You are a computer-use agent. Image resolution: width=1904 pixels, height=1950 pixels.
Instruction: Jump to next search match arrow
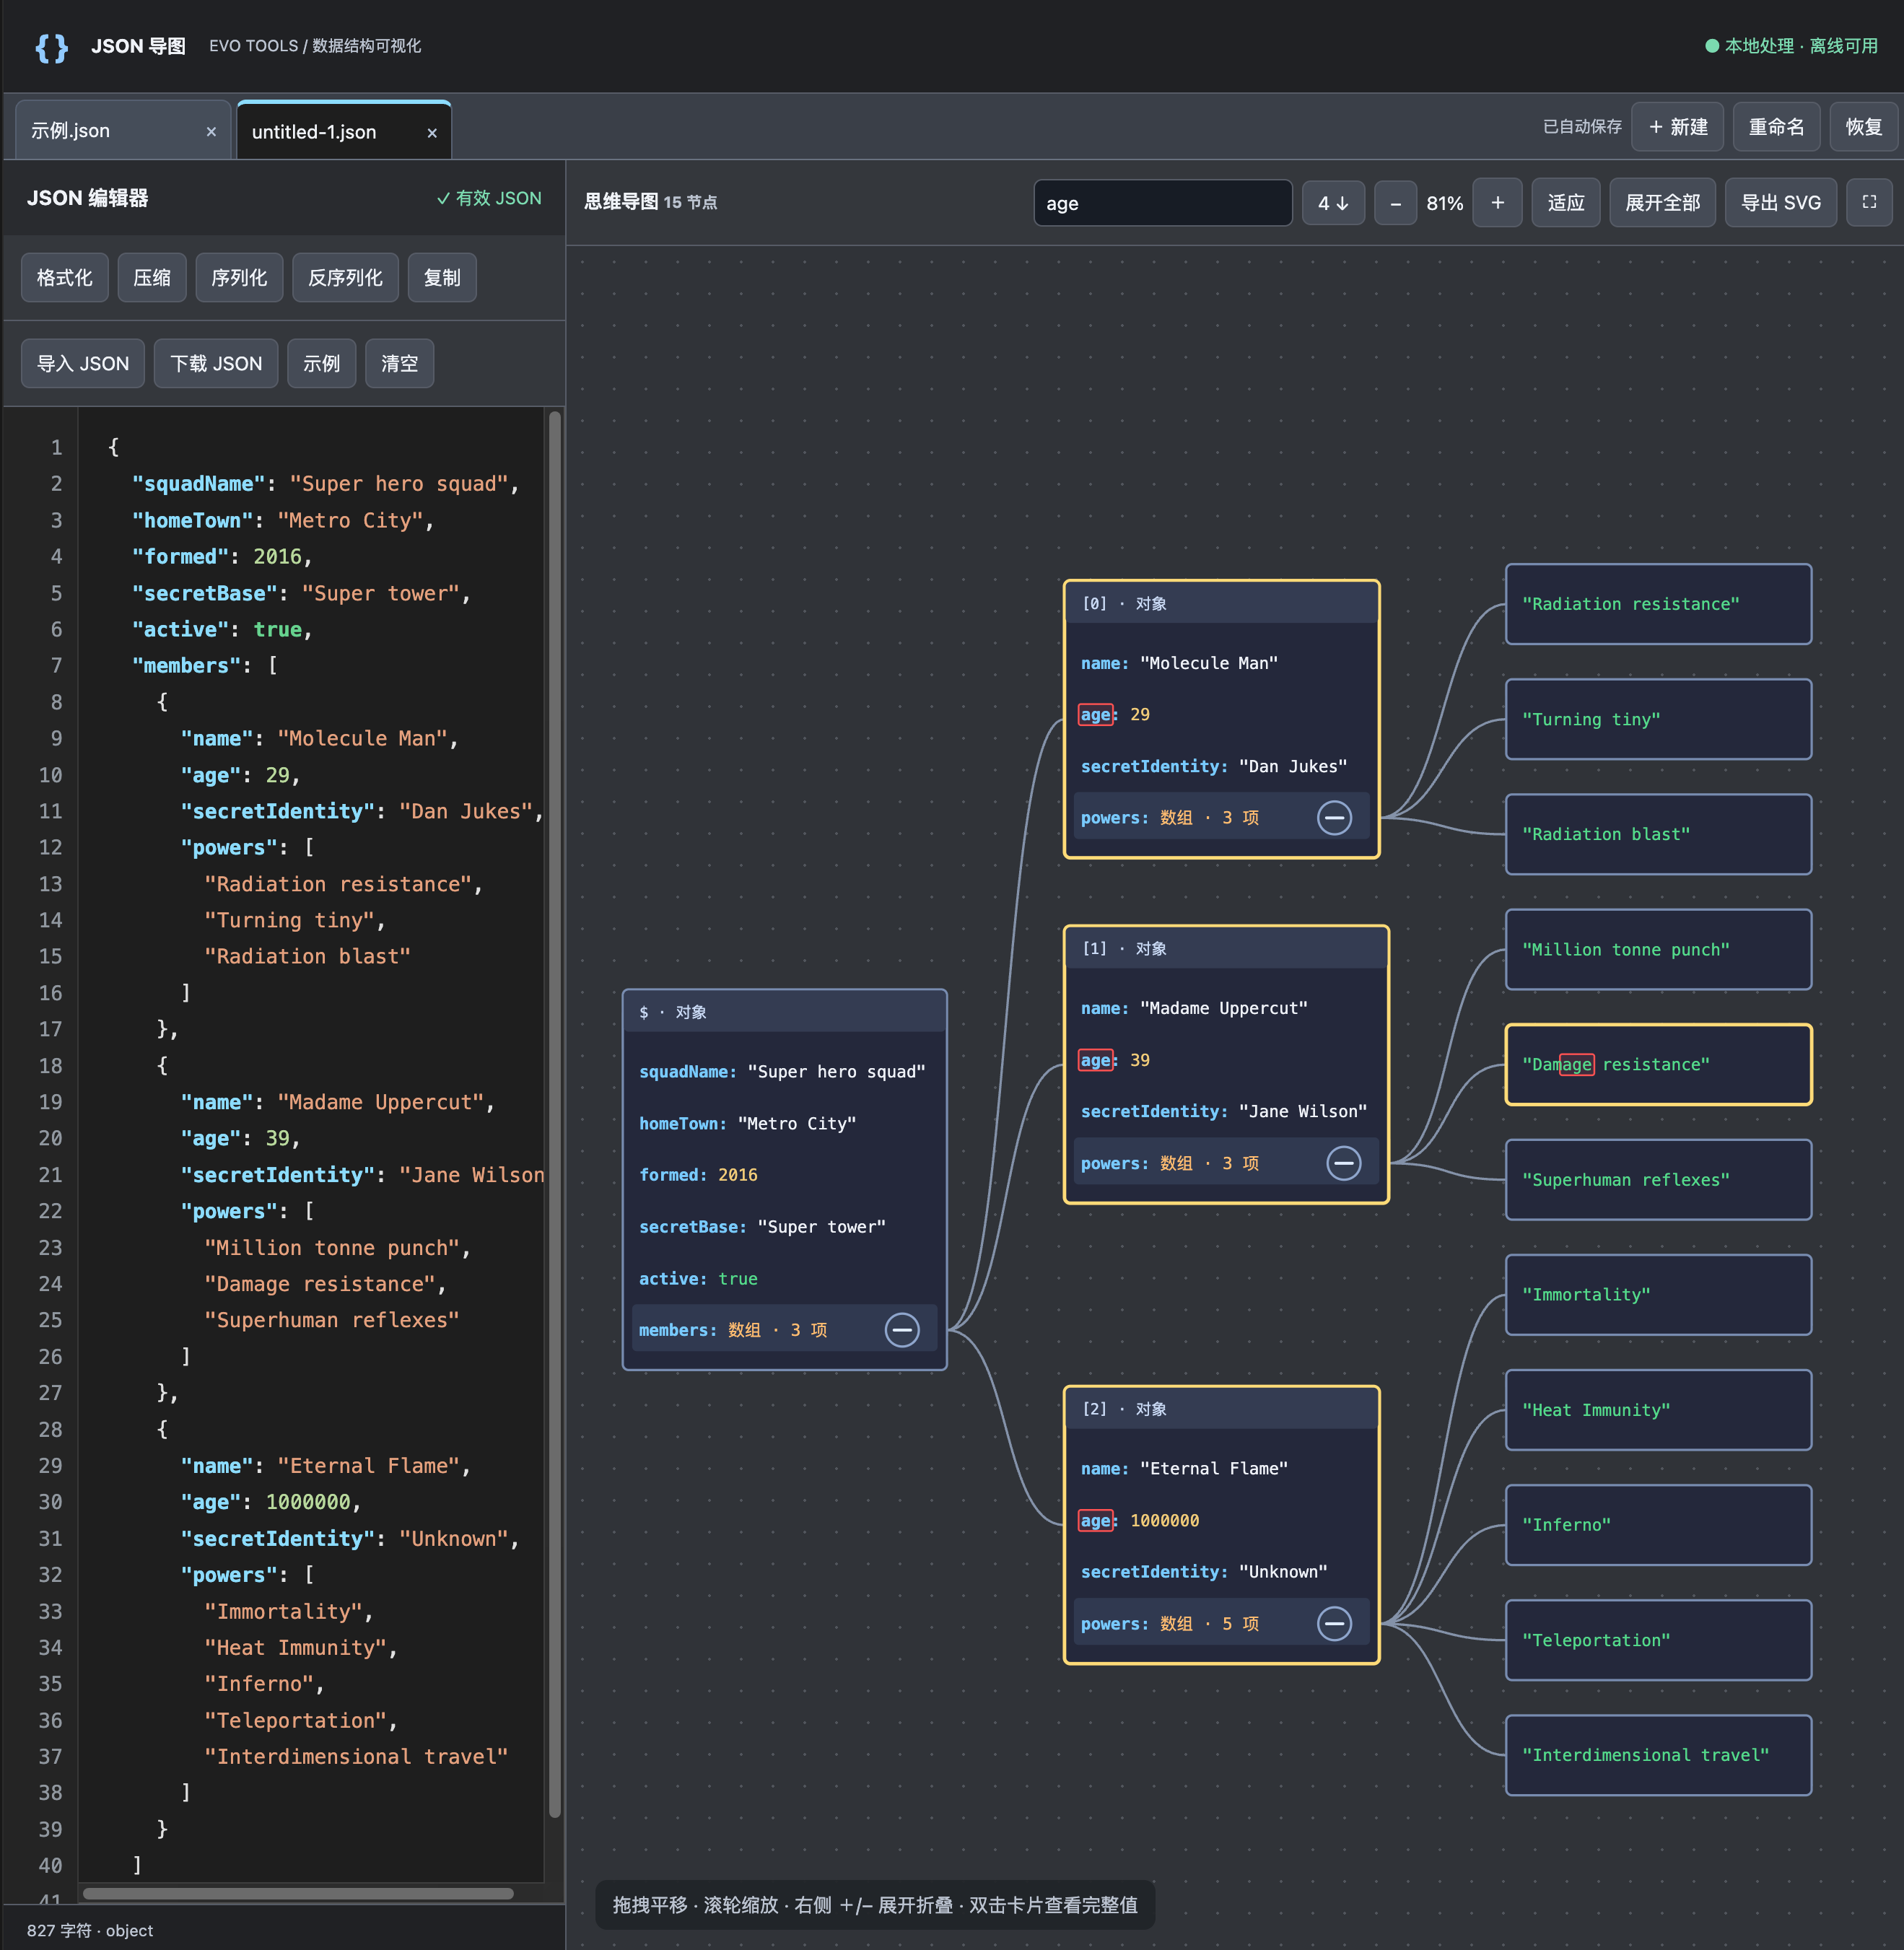(1333, 203)
